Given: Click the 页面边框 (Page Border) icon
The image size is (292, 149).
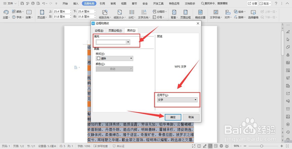Looking at the screenshot, I should pyautogui.click(x=185, y=12).
